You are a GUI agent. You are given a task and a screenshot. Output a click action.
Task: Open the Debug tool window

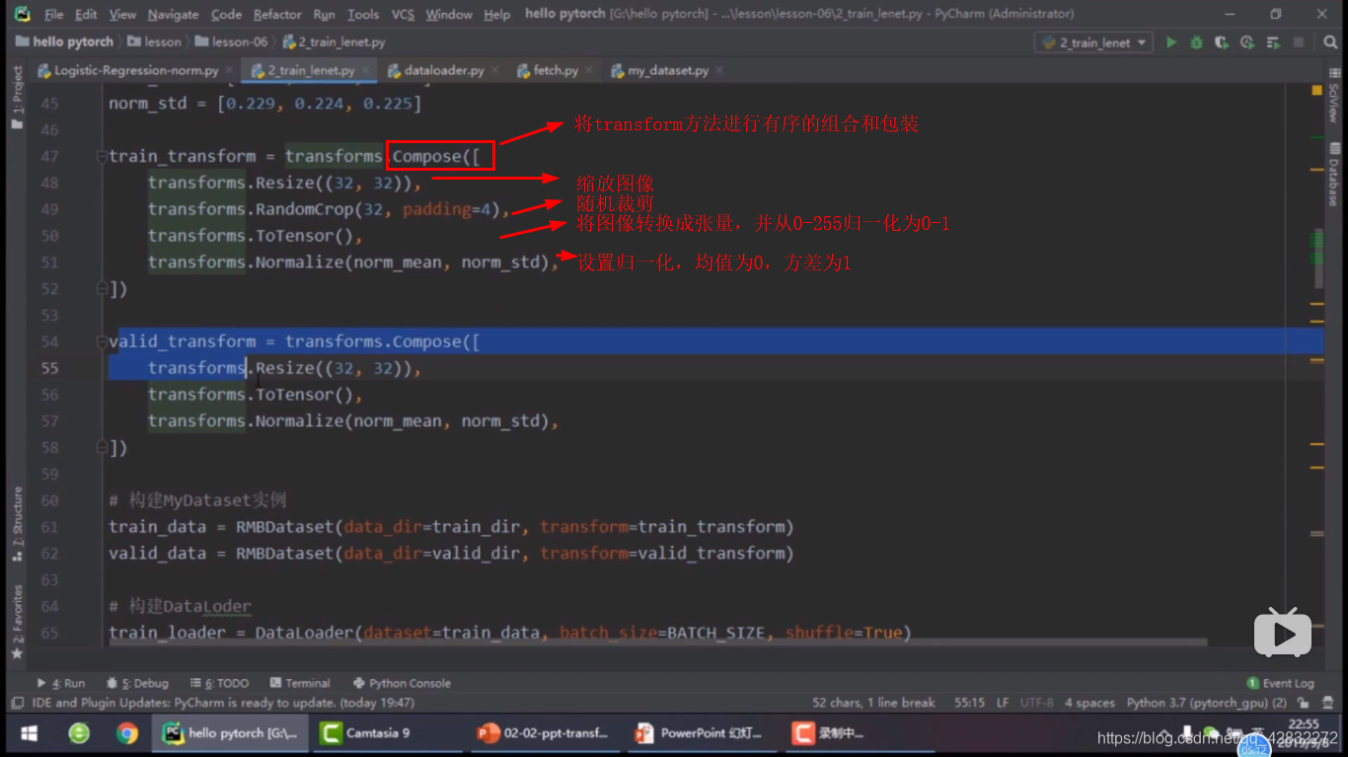click(138, 683)
